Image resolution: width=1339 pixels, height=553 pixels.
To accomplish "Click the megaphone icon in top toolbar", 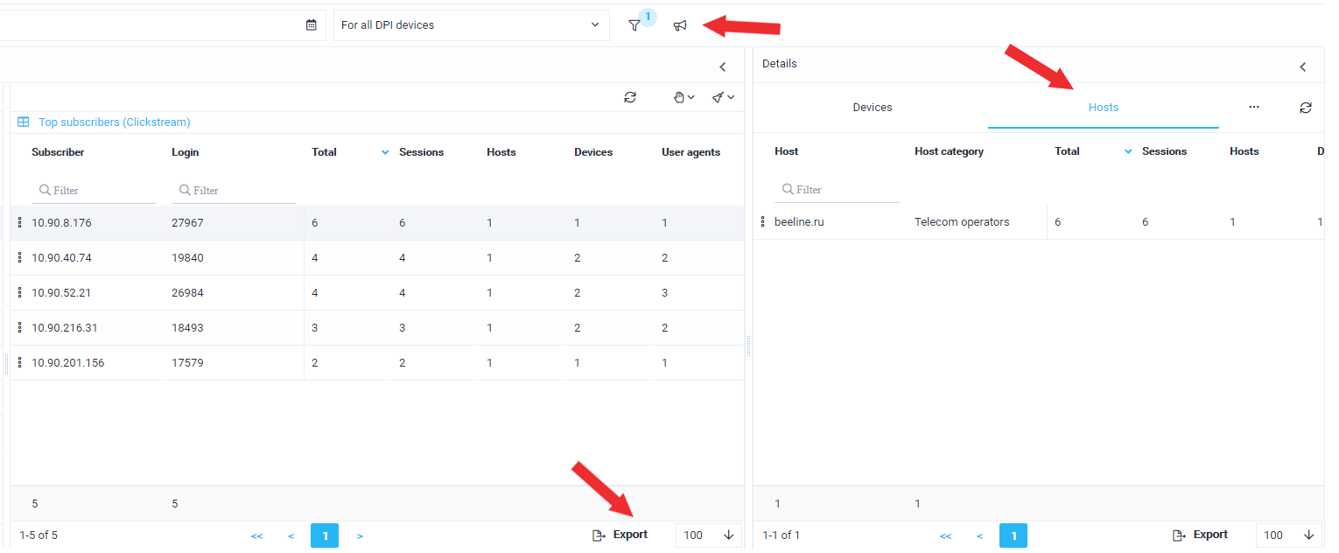I will coord(680,25).
